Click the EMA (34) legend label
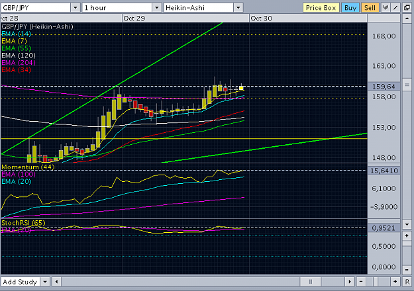 pyautogui.click(x=17, y=70)
